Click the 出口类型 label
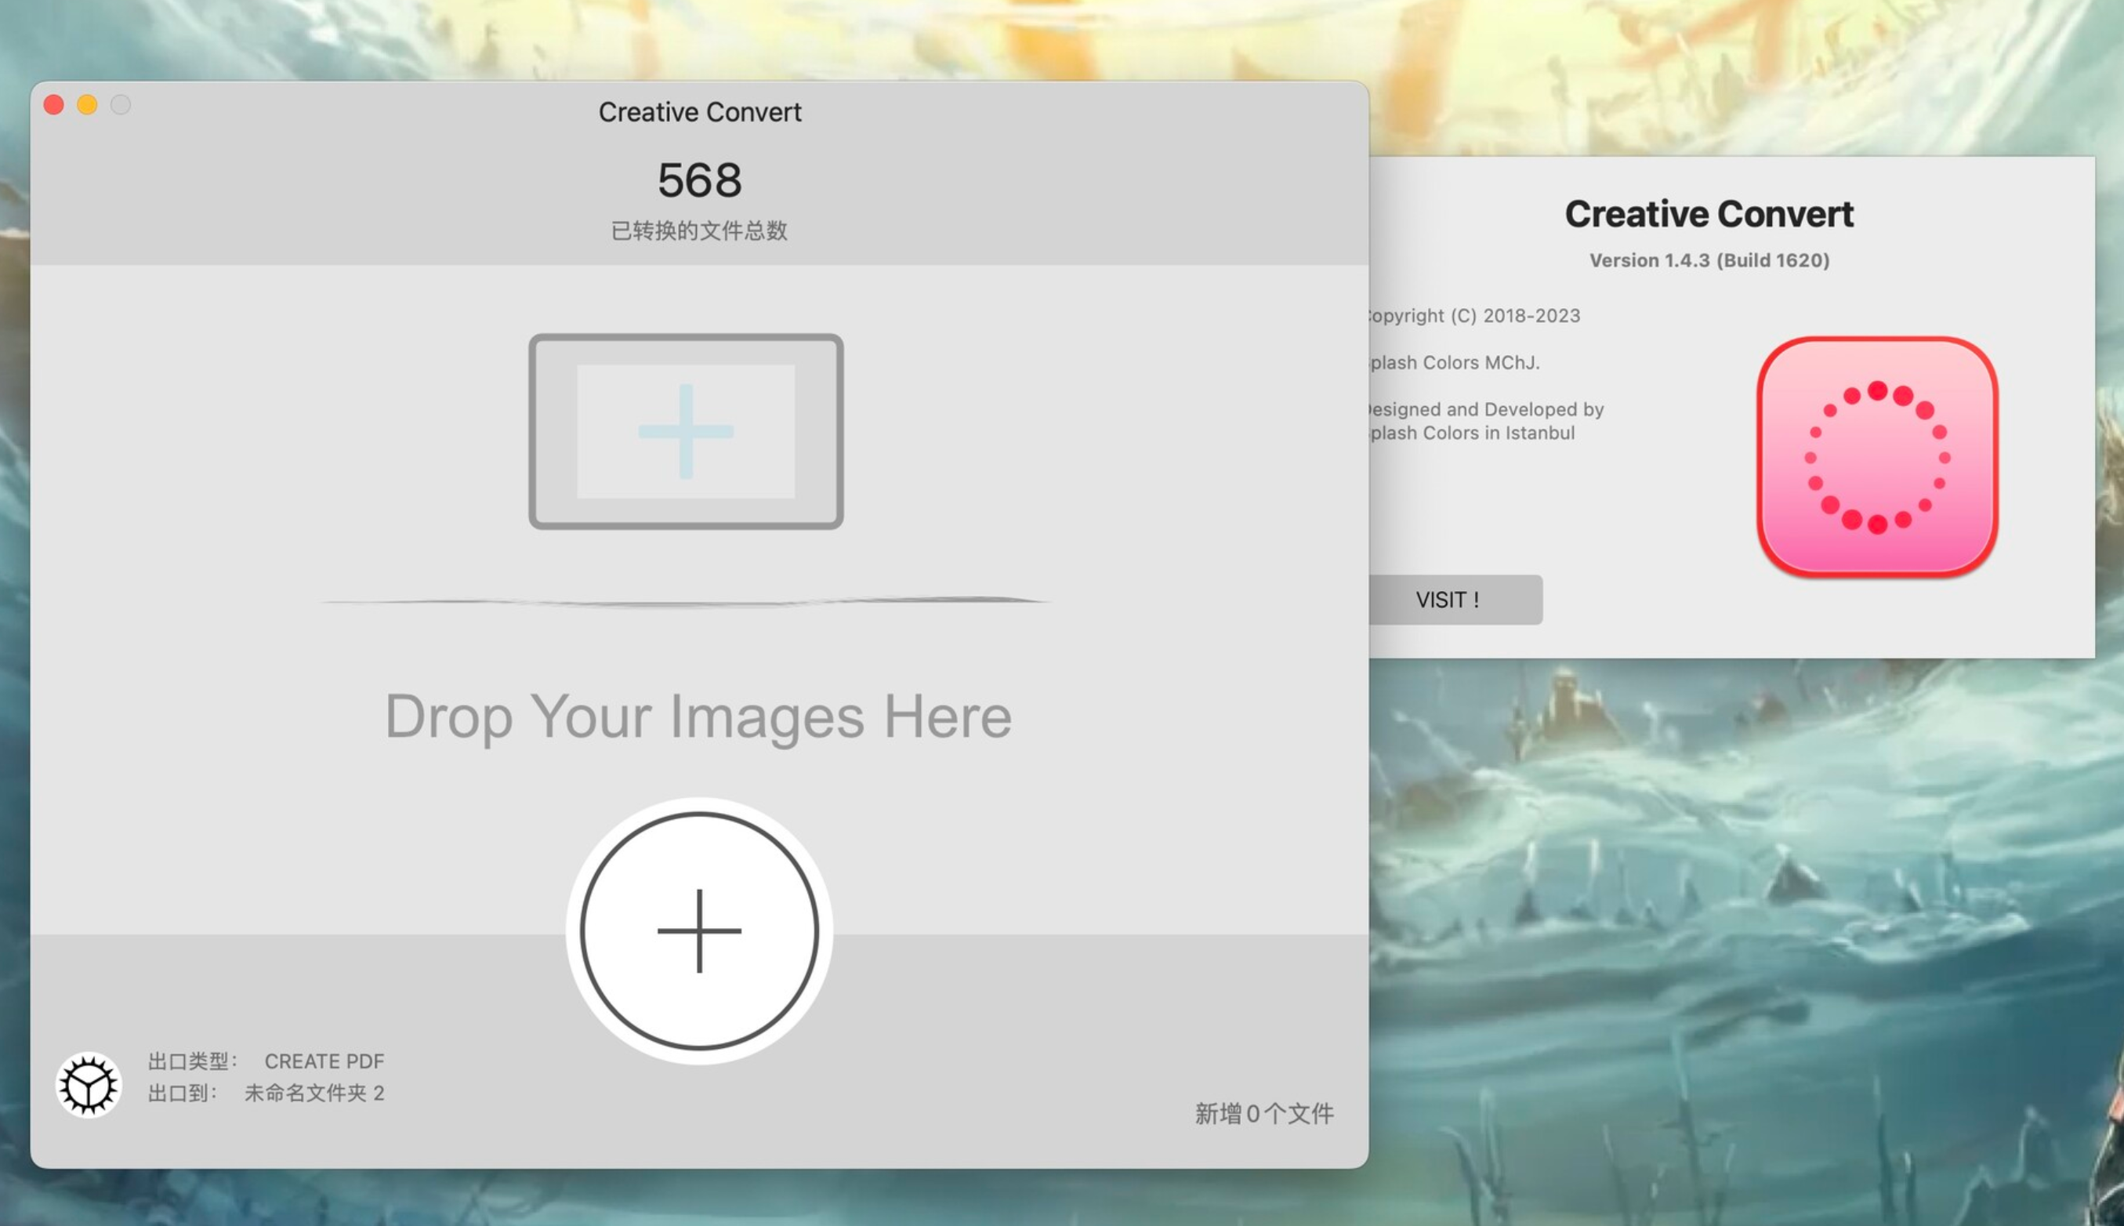Viewport: 2124px width, 1226px height. click(x=193, y=1061)
